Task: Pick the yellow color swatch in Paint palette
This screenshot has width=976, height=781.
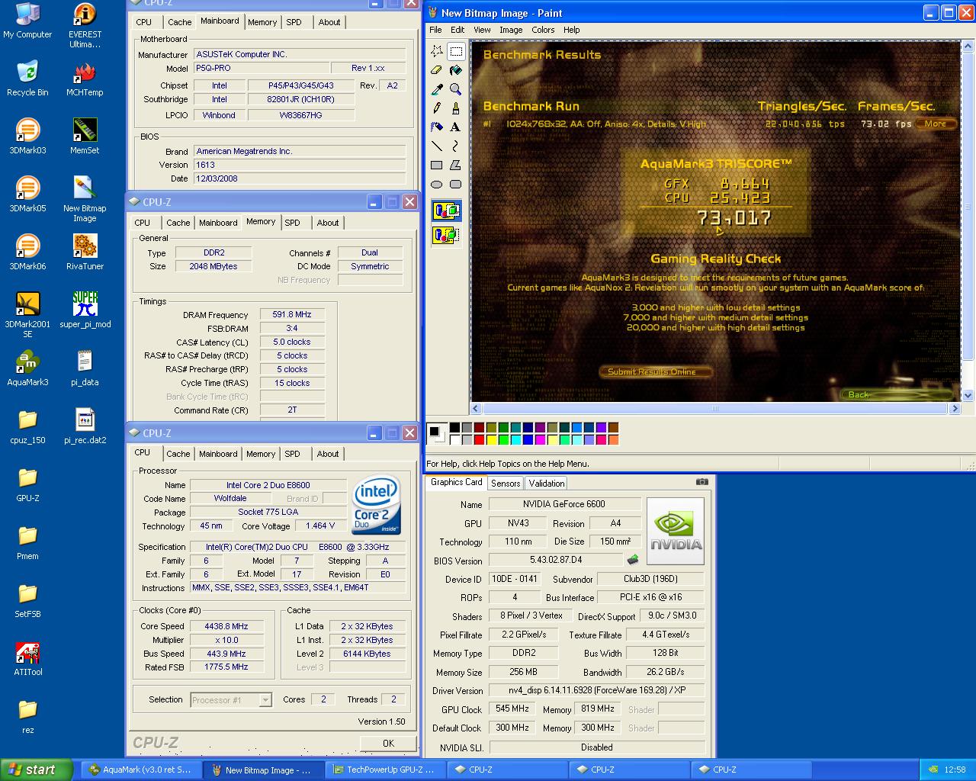Action: 492,439
